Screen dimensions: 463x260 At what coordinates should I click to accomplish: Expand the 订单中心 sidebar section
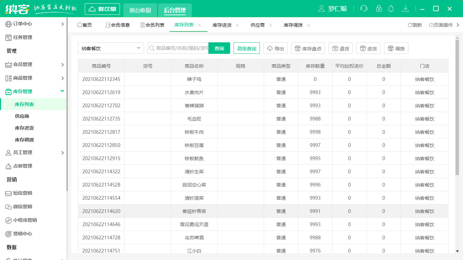coord(34,24)
